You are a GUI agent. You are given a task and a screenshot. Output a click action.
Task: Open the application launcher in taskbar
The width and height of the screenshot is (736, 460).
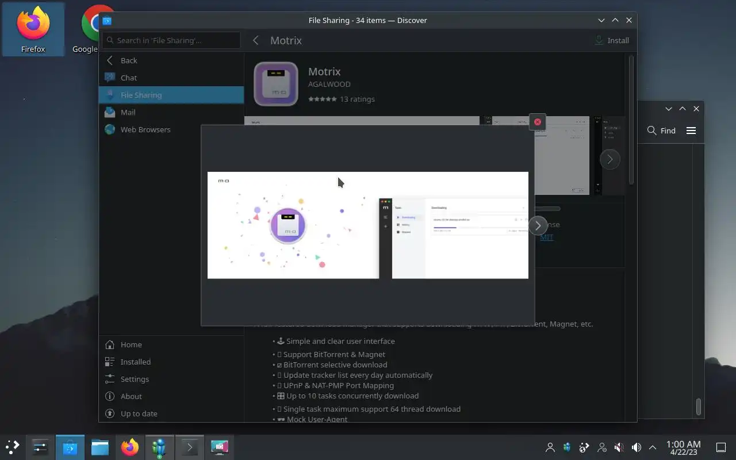point(13,447)
